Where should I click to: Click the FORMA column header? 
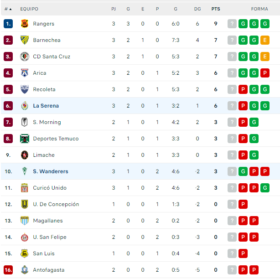(259, 9)
